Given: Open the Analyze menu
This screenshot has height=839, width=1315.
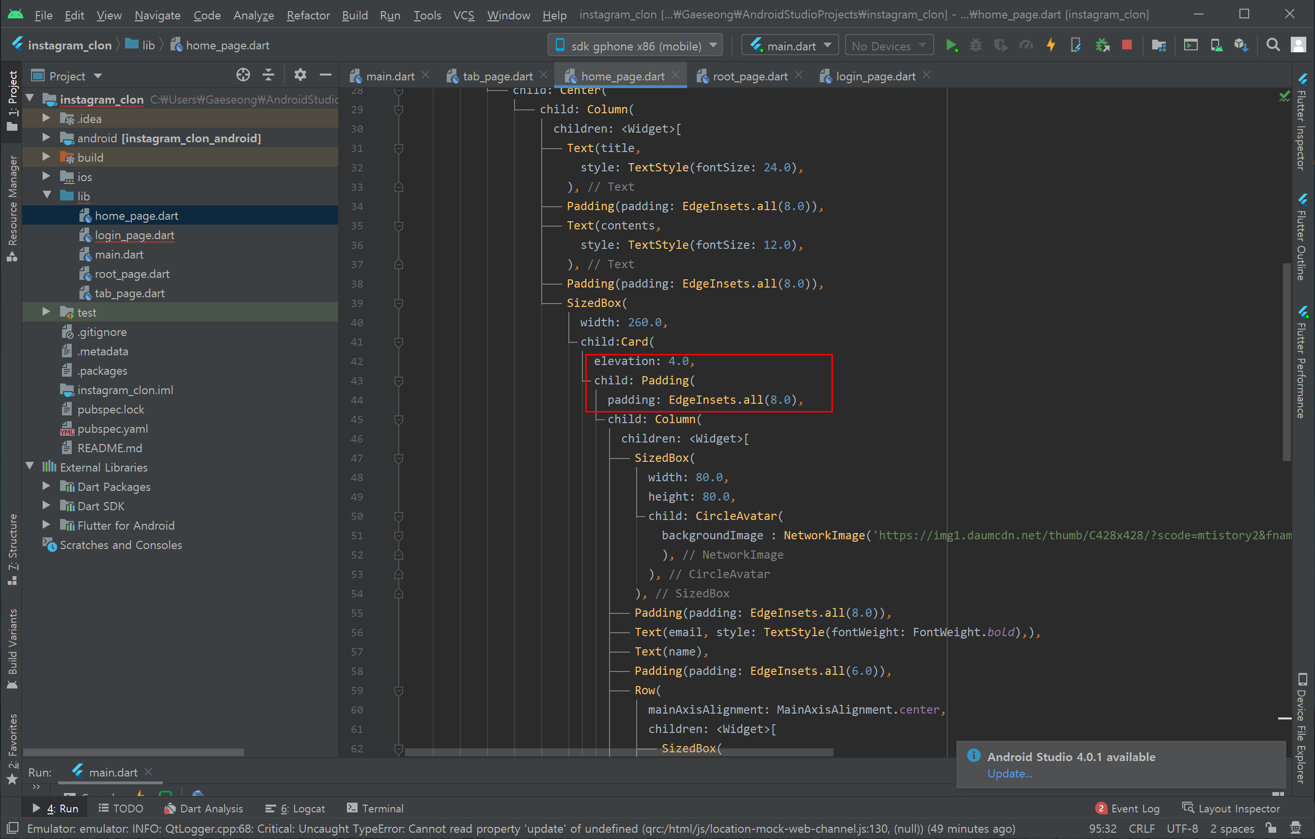Looking at the screenshot, I should point(253,15).
